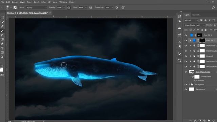The height and width of the screenshot is (122, 217).
Task: Open the Linear Dodge (Add) blend mode dropdown
Action: pyautogui.click(x=194, y=25)
